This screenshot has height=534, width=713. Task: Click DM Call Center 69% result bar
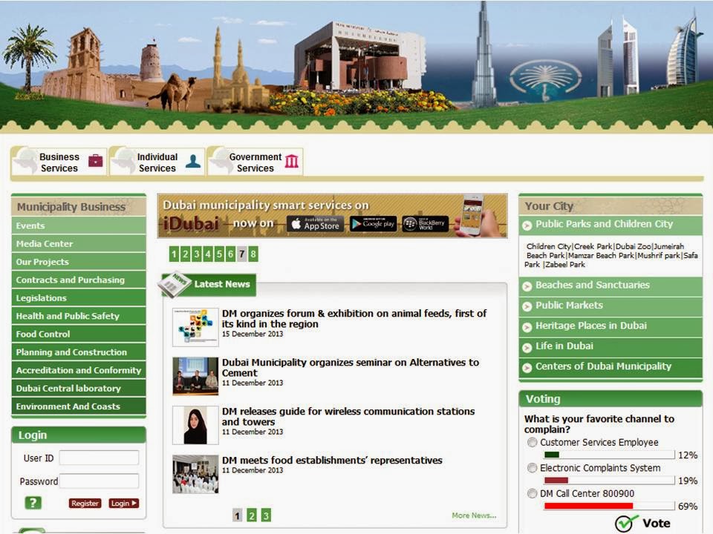point(609,506)
